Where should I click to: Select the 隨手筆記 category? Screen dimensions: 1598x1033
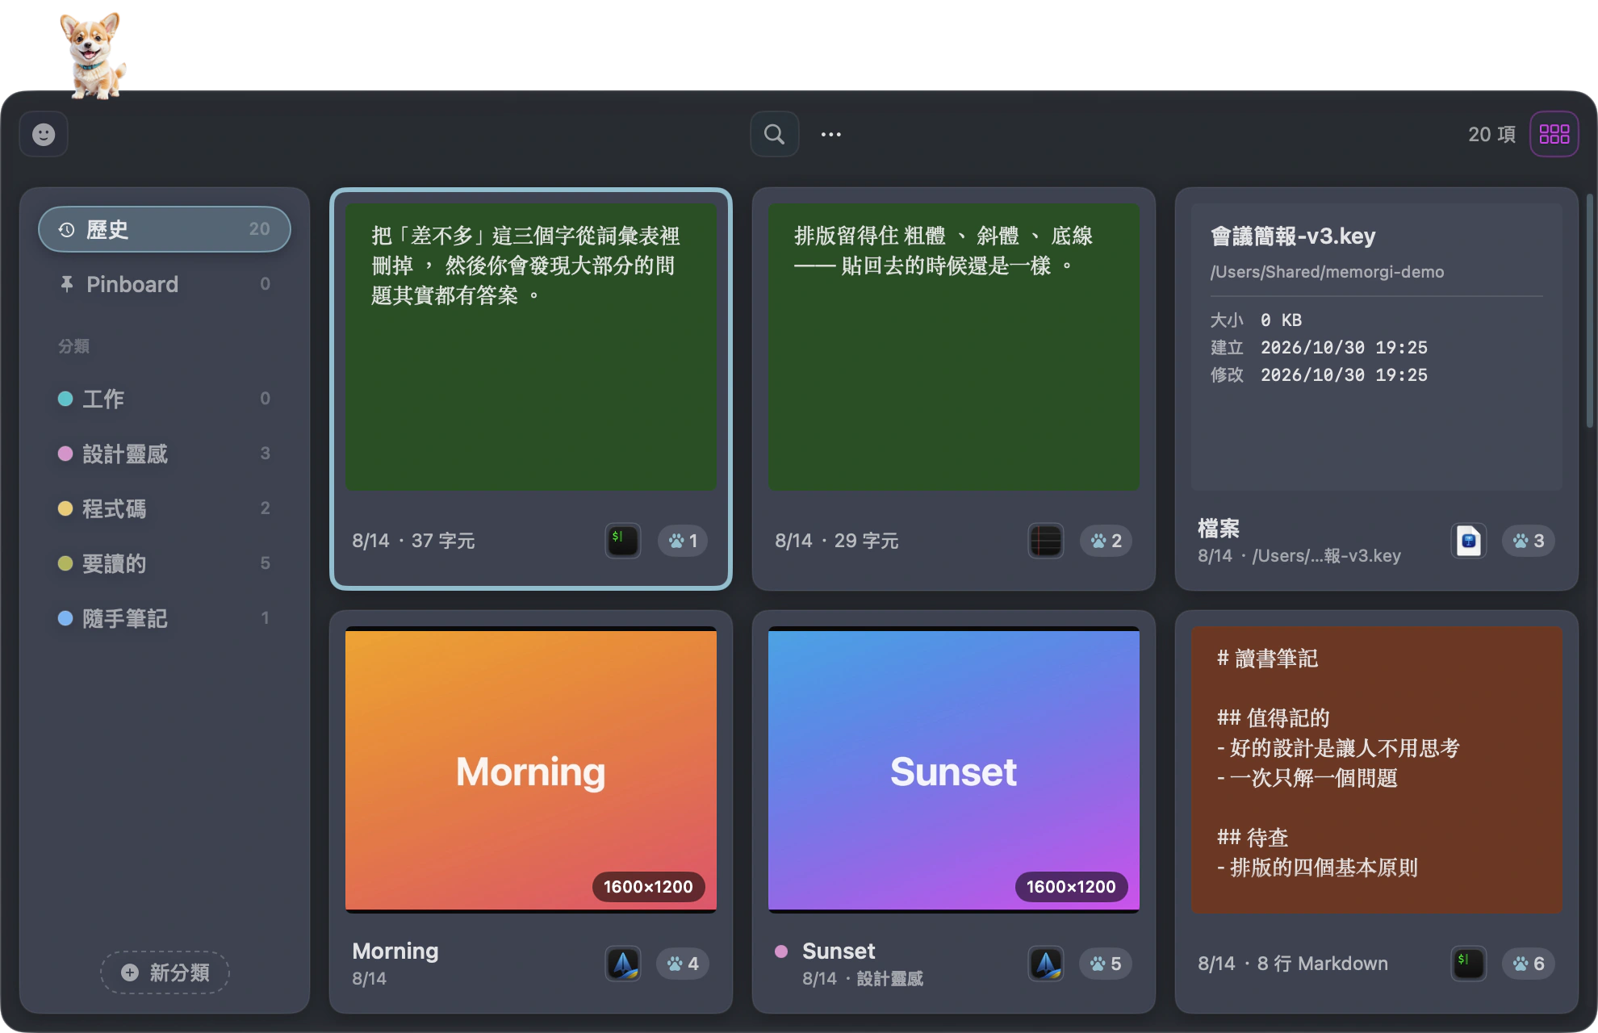click(165, 618)
